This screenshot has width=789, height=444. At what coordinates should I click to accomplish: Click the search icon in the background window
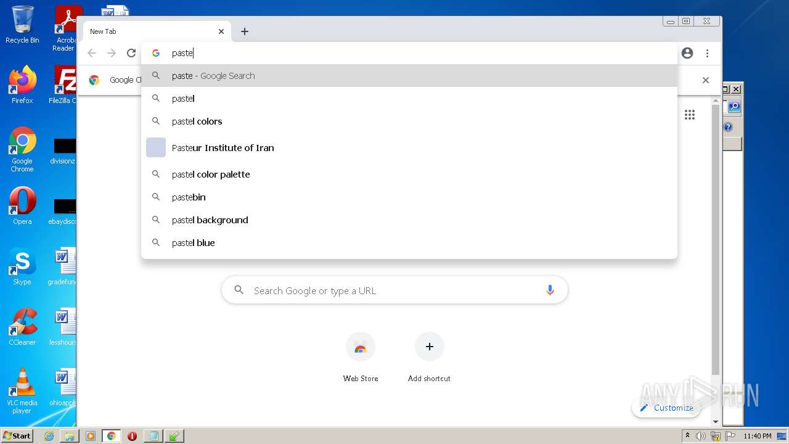click(x=734, y=107)
